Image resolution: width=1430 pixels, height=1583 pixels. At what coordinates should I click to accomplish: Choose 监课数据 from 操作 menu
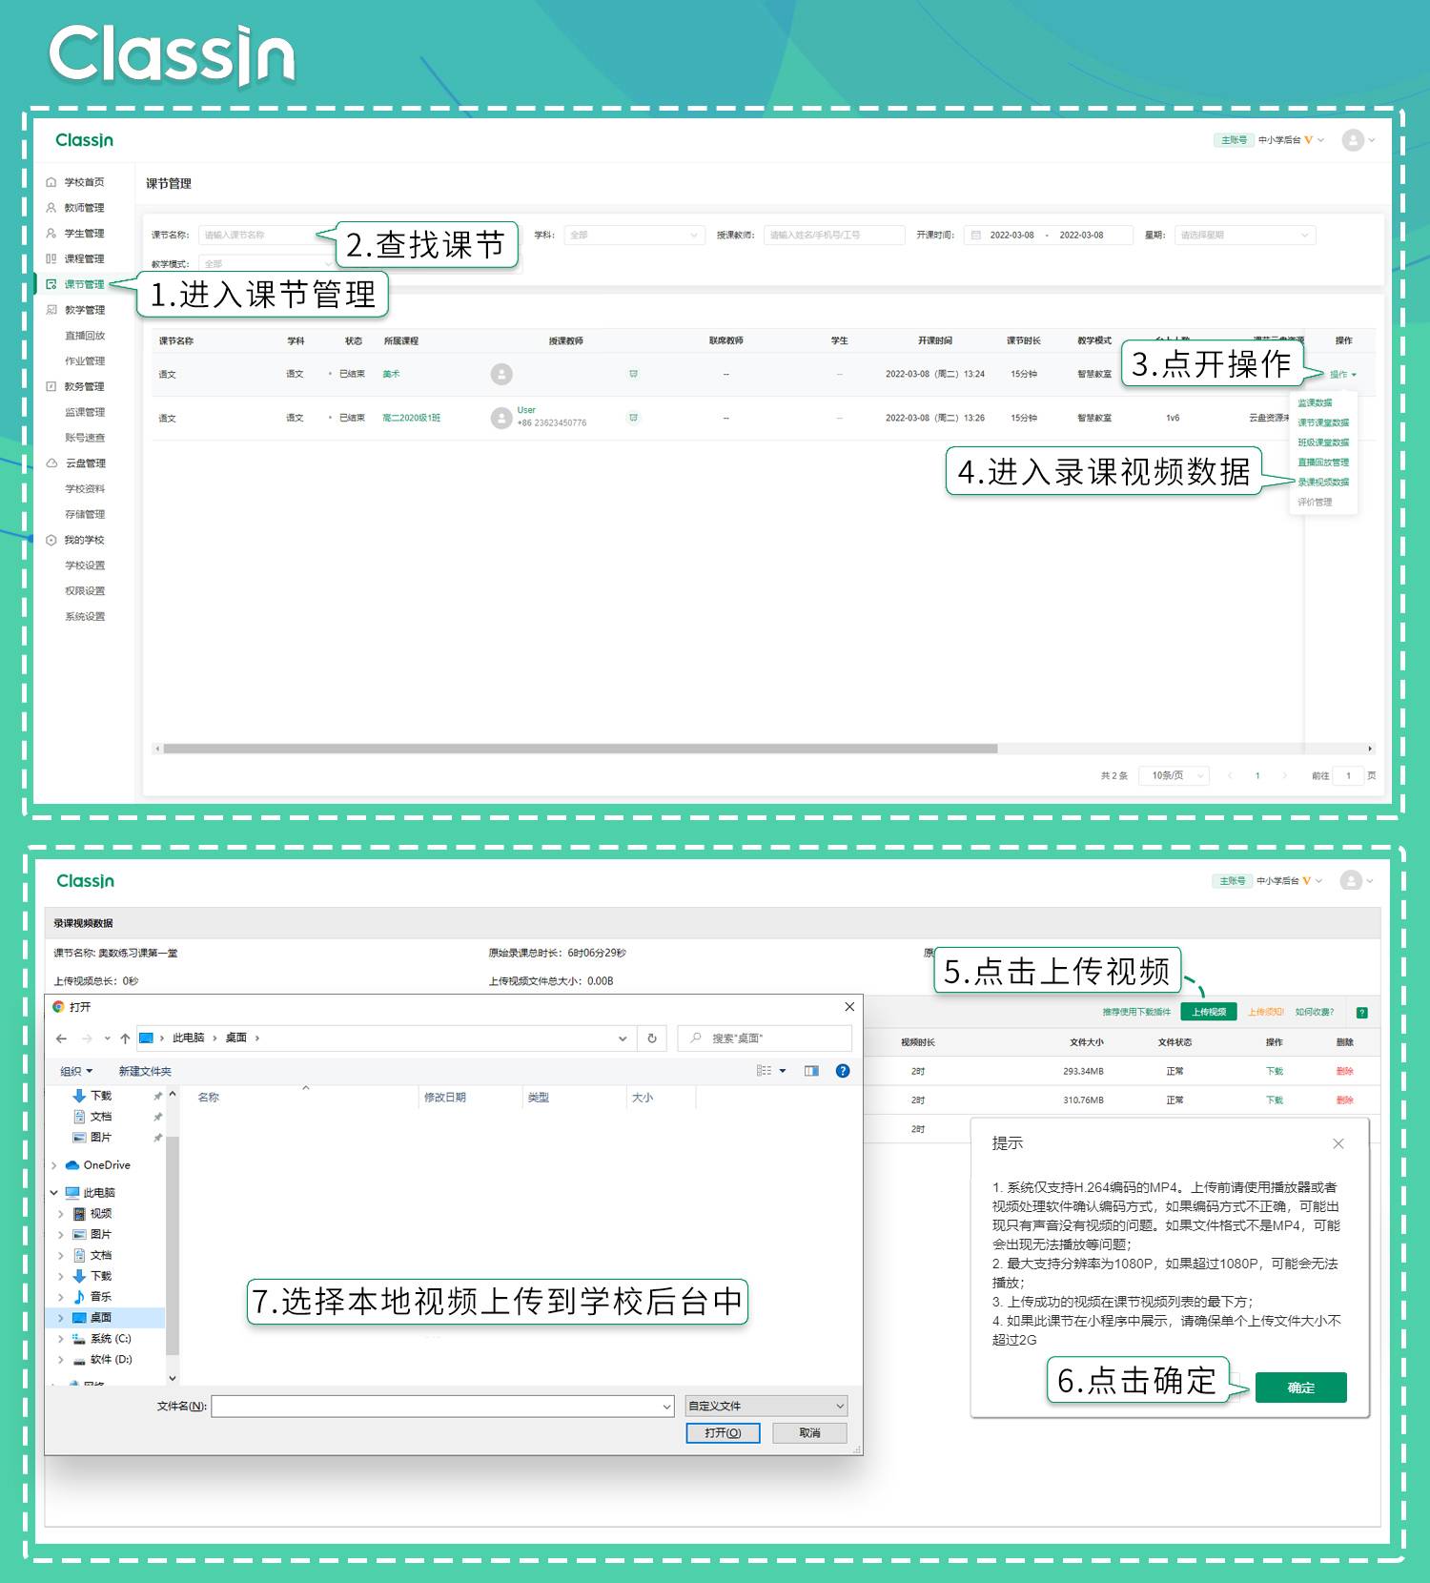1315,403
